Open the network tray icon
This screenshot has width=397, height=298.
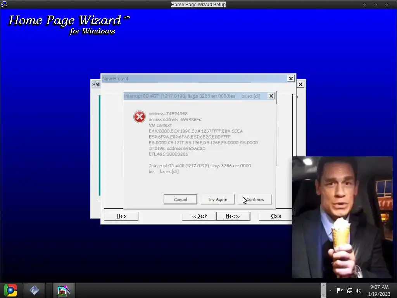(x=349, y=290)
